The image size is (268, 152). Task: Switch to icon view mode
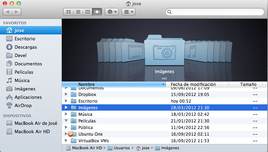tap(68, 12)
